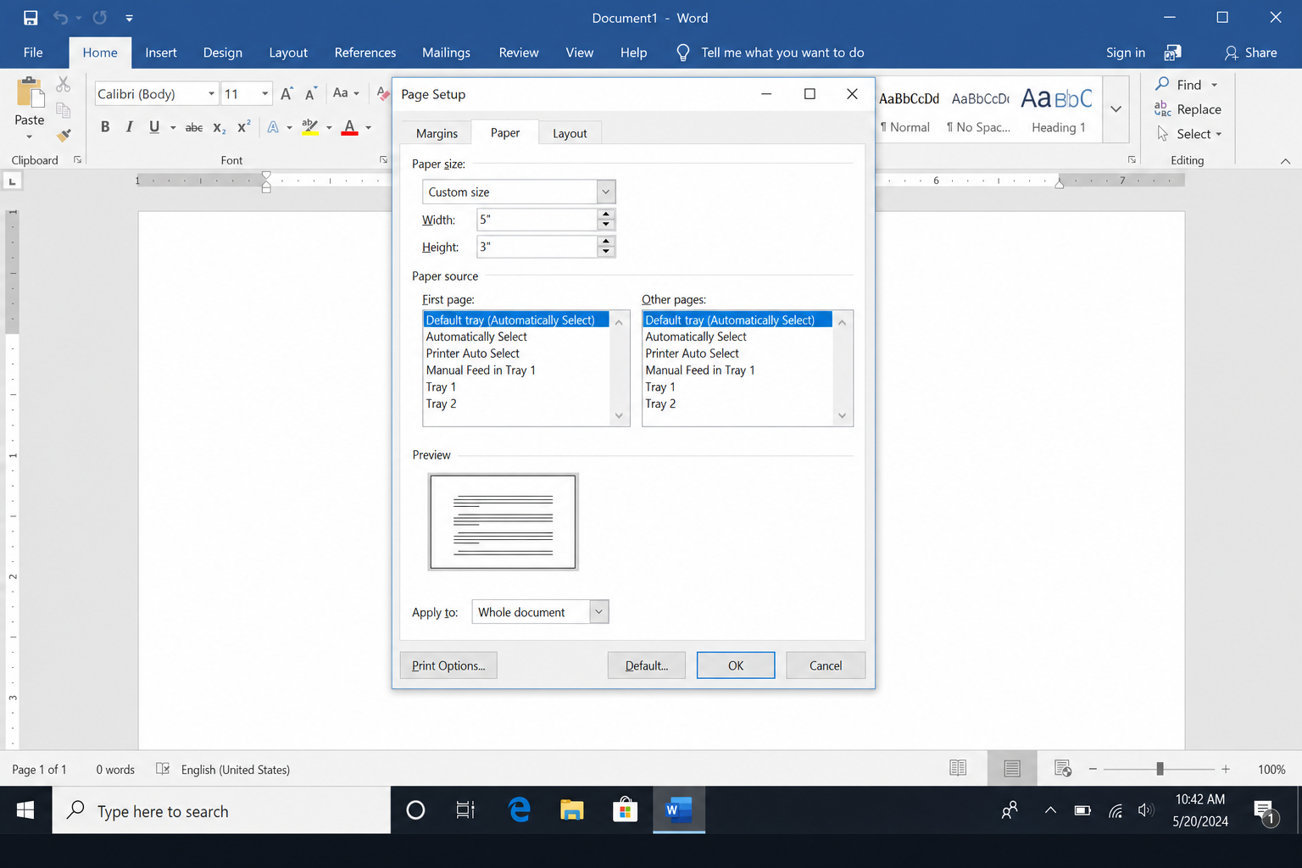Open the File menu
1302x868 pixels.
point(33,53)
